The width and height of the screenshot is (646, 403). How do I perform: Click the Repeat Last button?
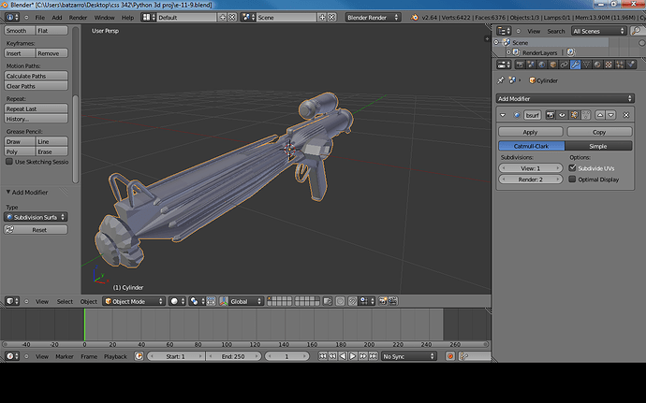[x=36, y=108]
